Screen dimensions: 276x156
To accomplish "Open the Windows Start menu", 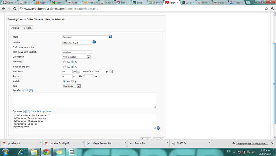I will (x=5, y=152).
